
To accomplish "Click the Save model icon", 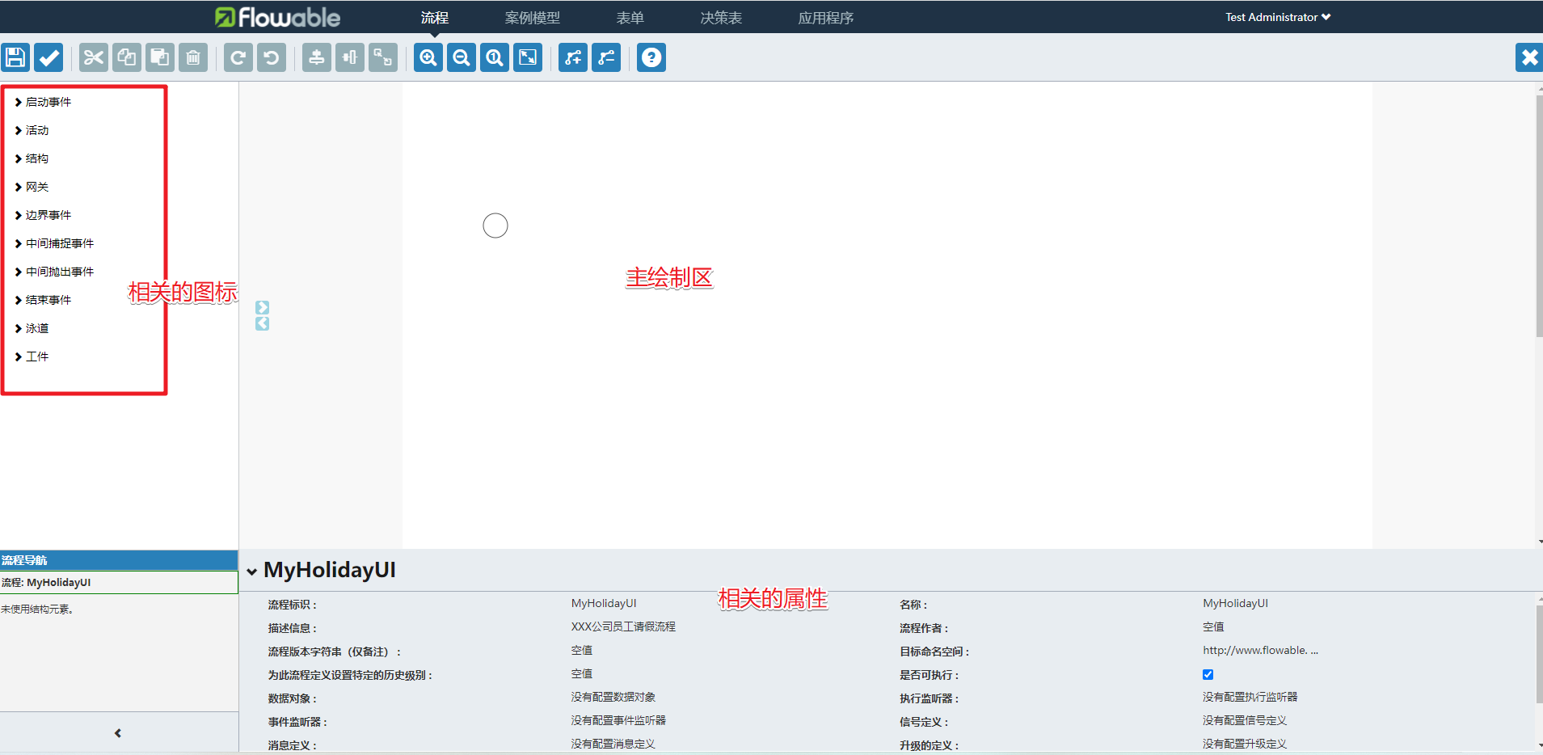I will coord(15,57).
